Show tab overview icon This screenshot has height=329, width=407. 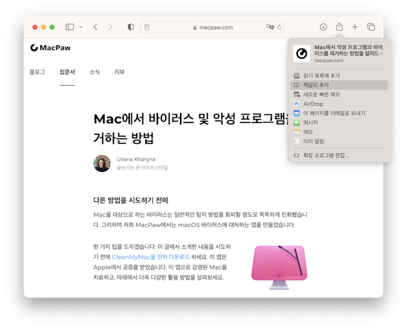(371, 27)
